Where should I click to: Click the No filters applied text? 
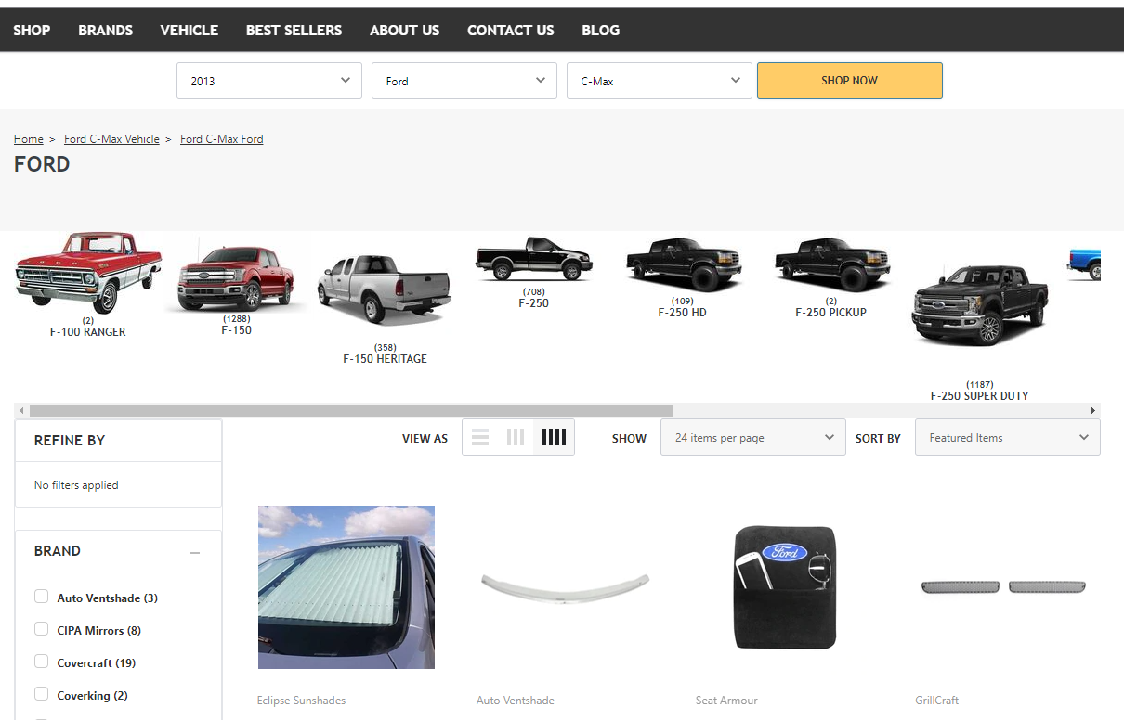(76, 485)
